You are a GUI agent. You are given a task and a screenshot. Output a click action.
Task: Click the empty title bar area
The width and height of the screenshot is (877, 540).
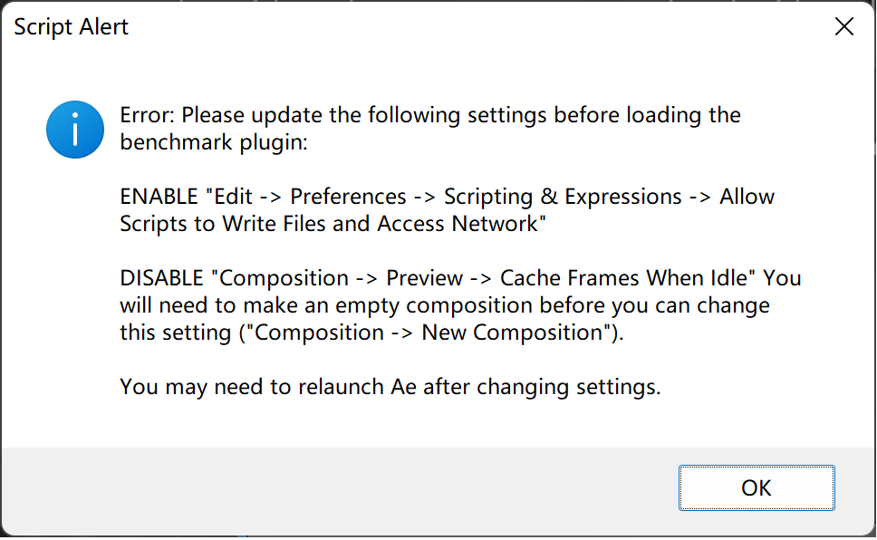(x=453, y=27)
